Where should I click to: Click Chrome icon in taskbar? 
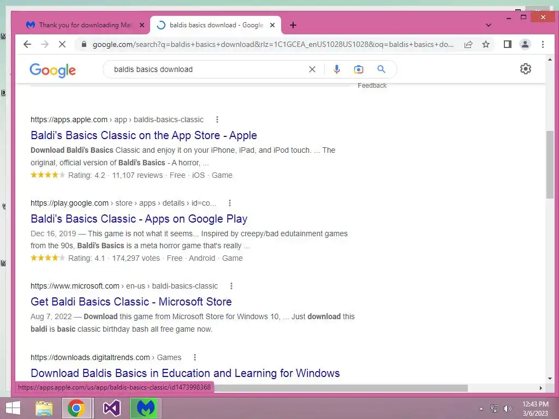tap(76, 408)
